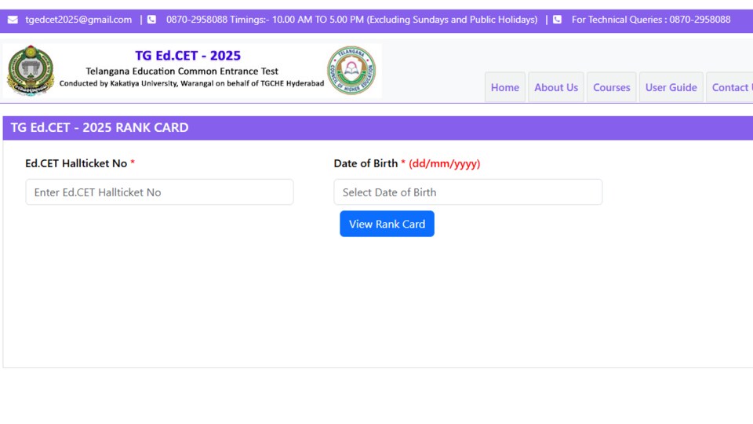Click the TG Ed.CET - 2025 RANK CARD heading
This screenshot has width=753, height=424.
tap(100, 127)
